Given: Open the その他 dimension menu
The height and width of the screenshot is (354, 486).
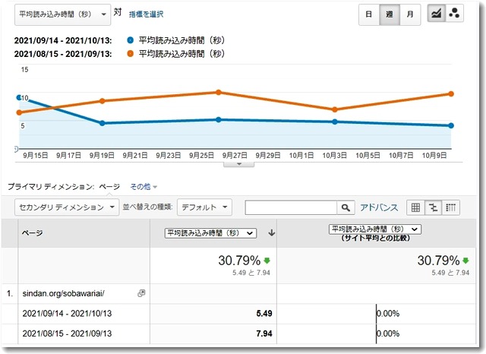Looking at the screenshot, I should [143, 186].
